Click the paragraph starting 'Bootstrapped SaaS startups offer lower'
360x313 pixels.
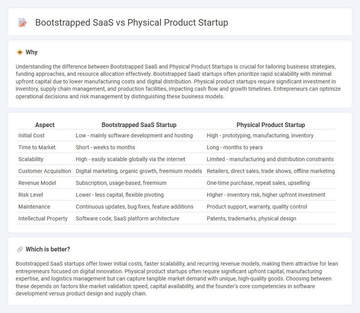[177, 279]
